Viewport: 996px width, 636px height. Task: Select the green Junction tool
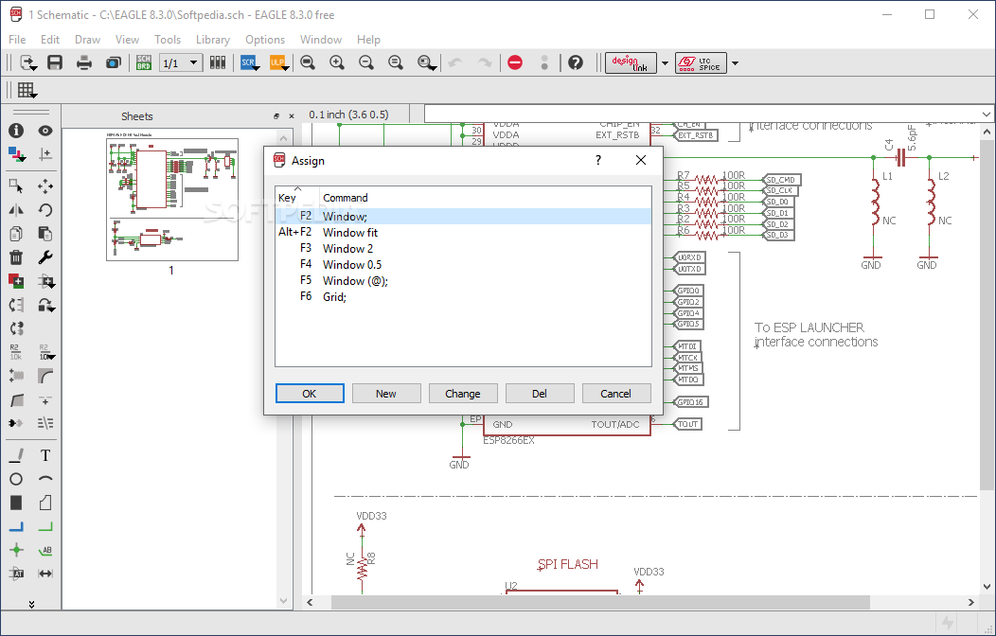16,550
